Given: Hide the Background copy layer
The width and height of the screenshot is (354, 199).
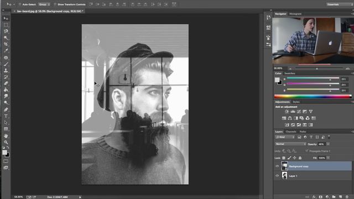Looking at the screenshot, I should [x=277, y=166].
